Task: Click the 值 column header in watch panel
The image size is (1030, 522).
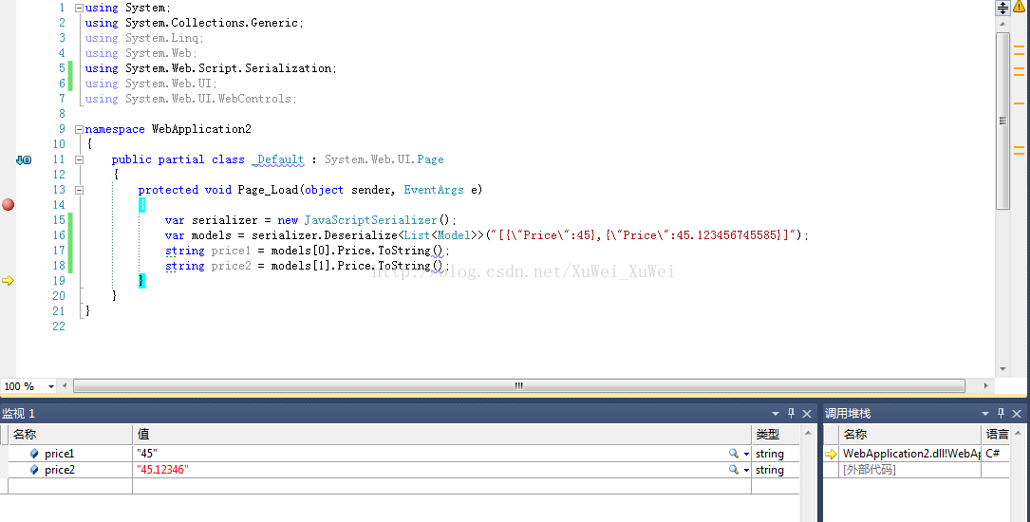Action: coord(442,434)
